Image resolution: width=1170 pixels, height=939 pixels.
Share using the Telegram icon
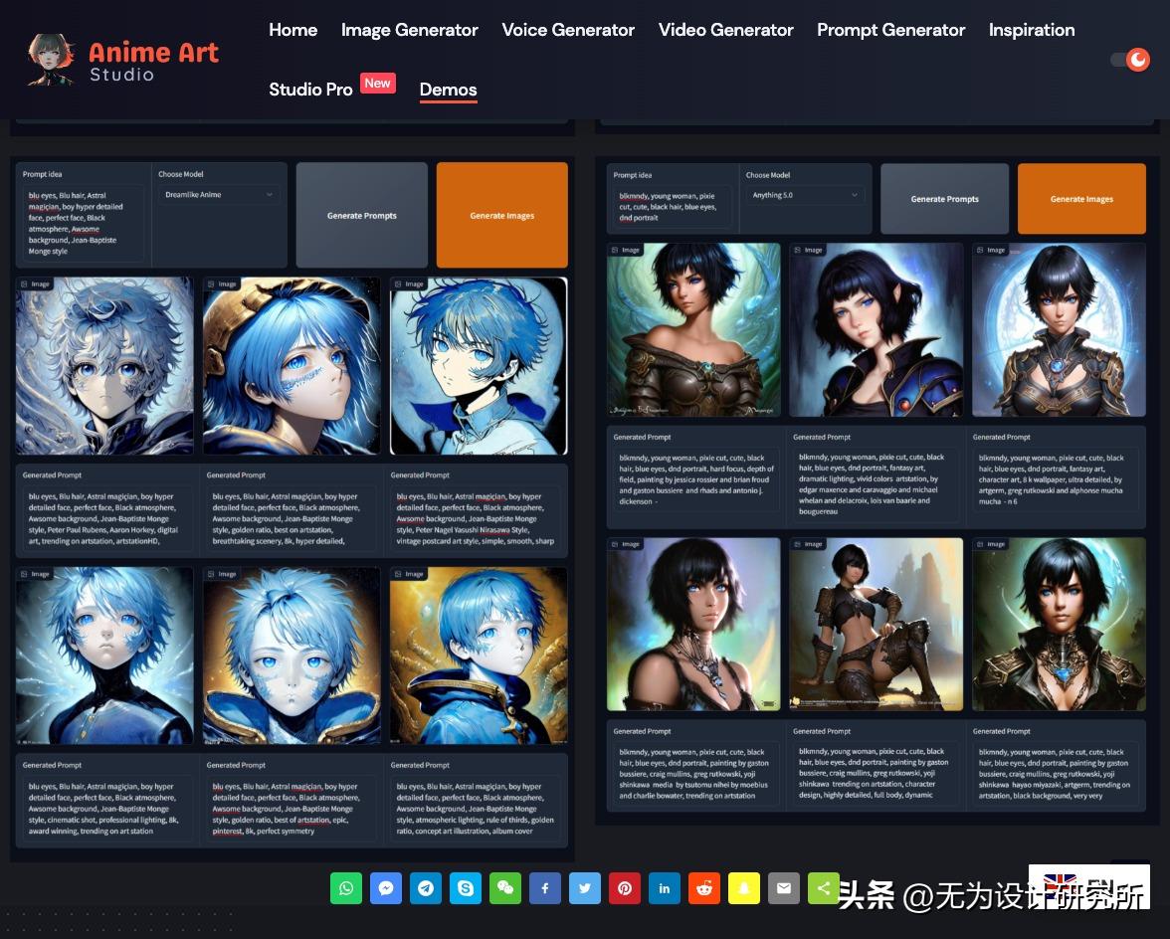tap(426, 888)
